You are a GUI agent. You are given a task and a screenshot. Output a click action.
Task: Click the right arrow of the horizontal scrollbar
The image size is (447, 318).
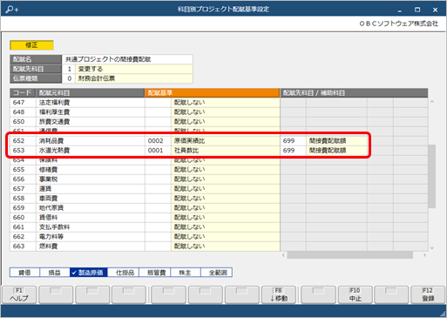click(424, 255)
